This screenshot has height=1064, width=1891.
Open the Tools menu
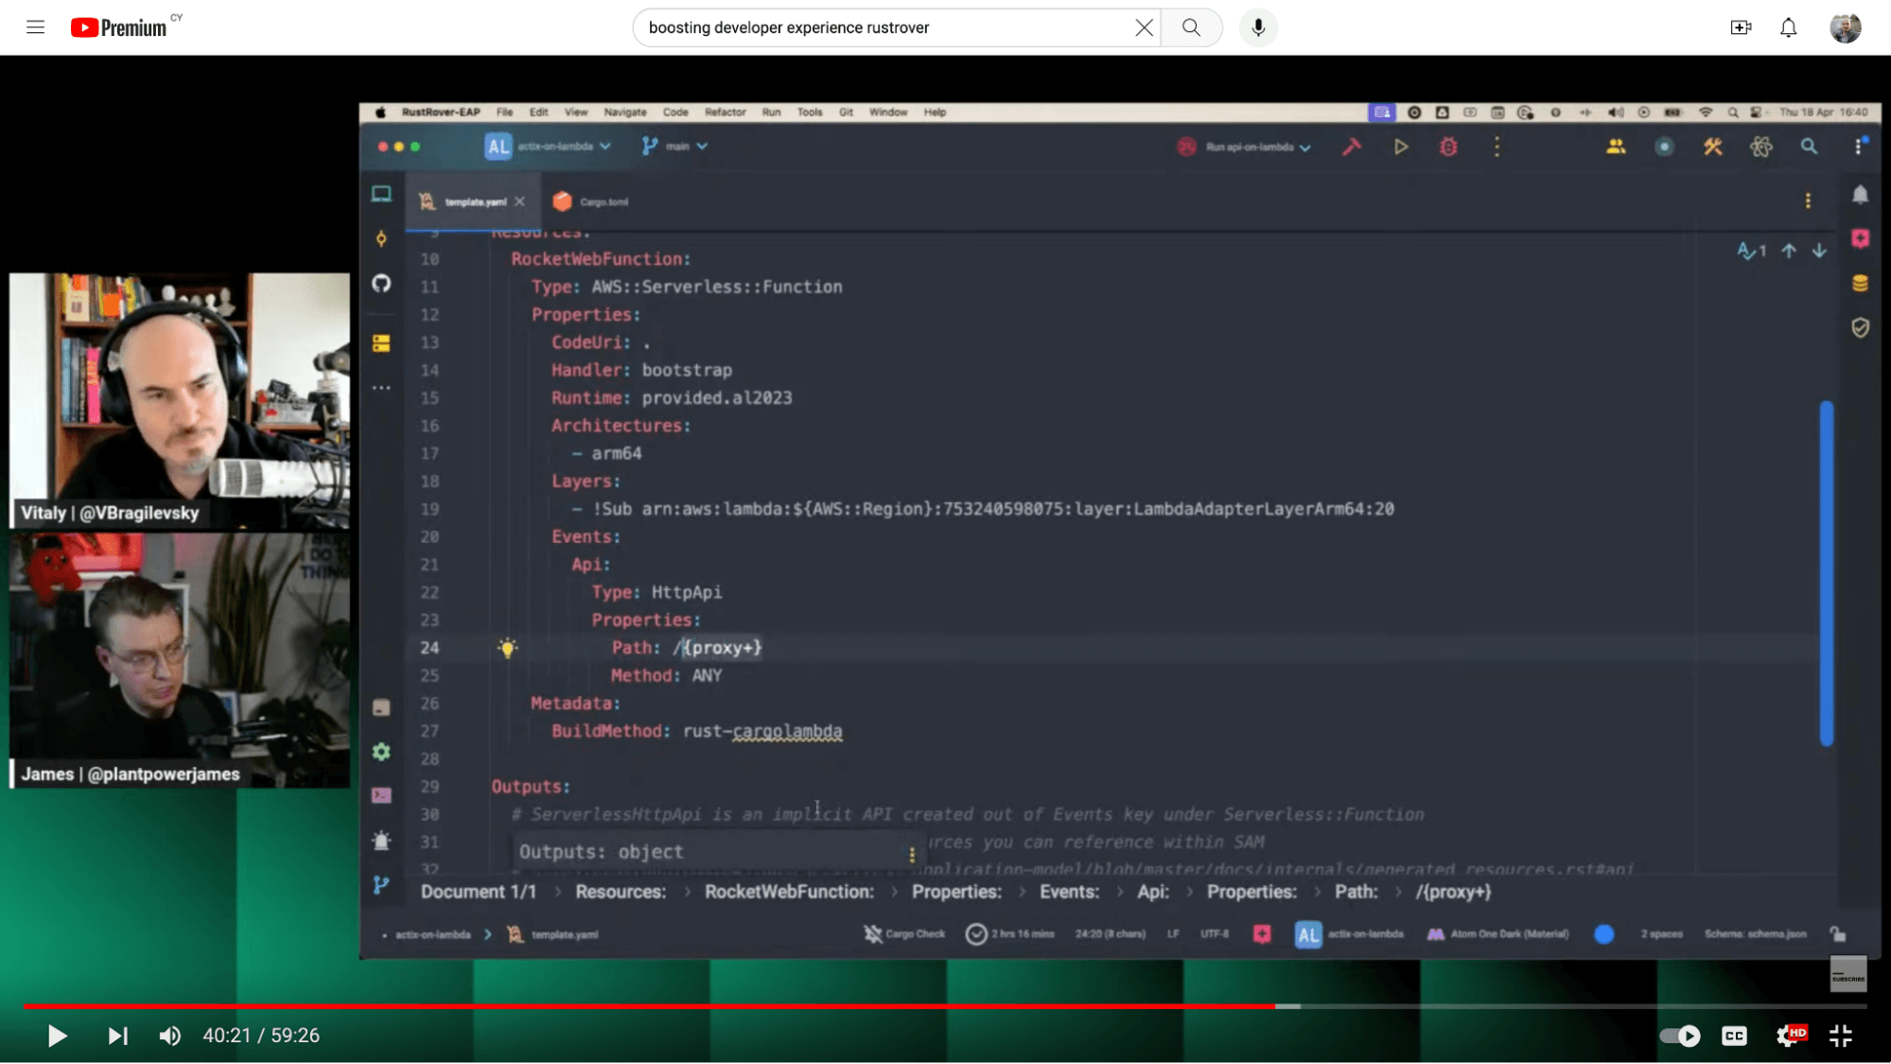point(810,112)
